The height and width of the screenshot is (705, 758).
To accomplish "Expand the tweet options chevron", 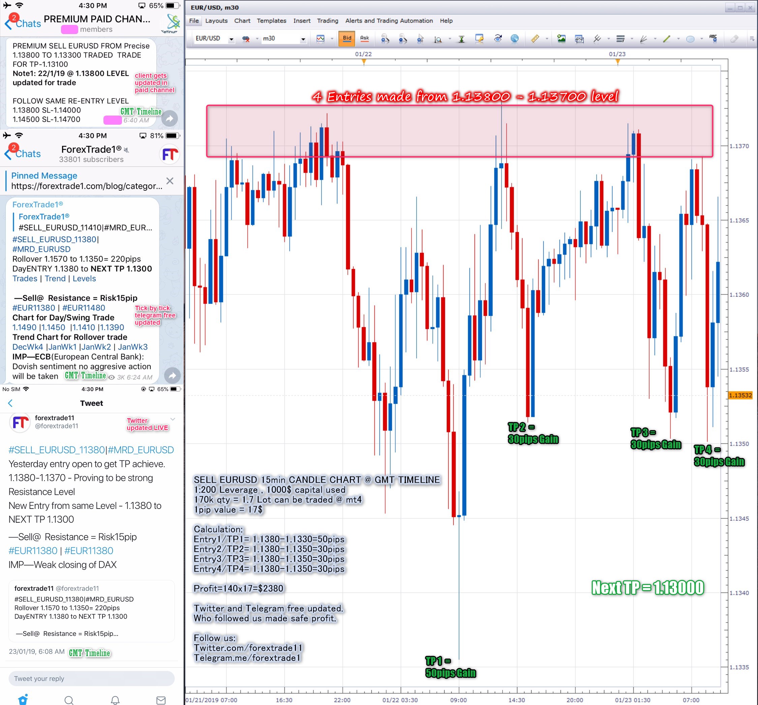I will [173, 419].
